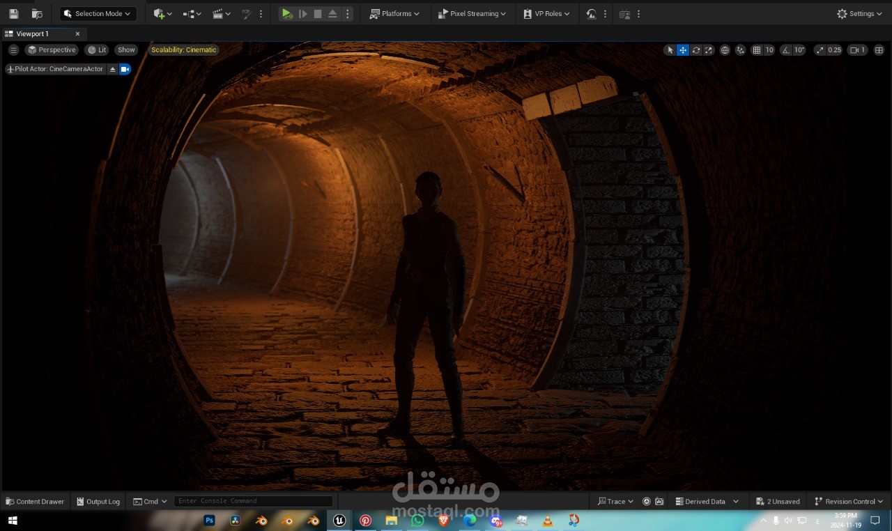Toggle the blue camera view button
This screenshot has width=892, height=531.
(x=125, y=69)
